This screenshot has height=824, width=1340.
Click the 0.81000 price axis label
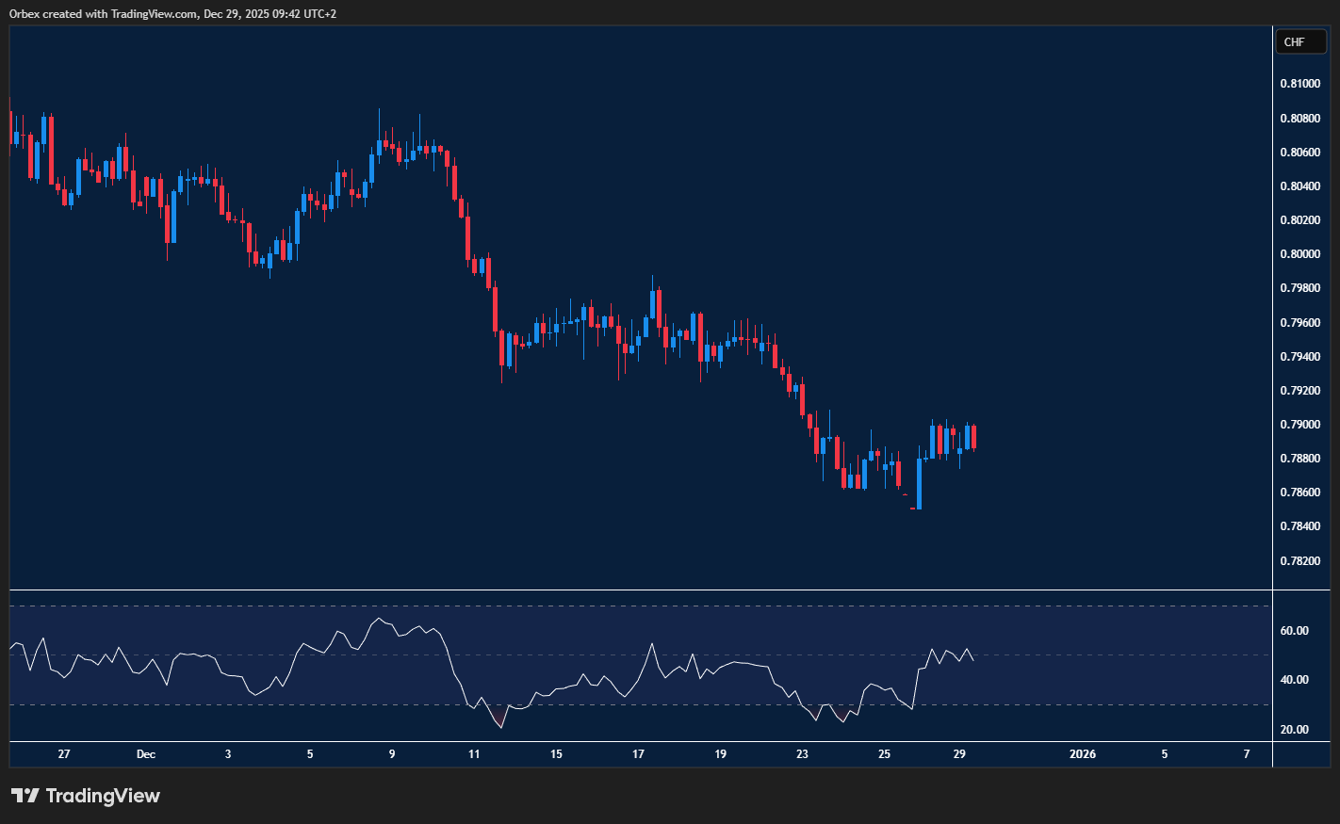(1299, 84)
